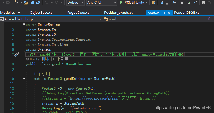This screenshot has height=113, width=214.
Task: Open the Redo history dropdown
Action: click(x=62, y=3)
